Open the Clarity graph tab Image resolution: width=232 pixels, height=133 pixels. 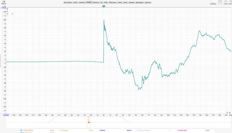pos(120,2)
